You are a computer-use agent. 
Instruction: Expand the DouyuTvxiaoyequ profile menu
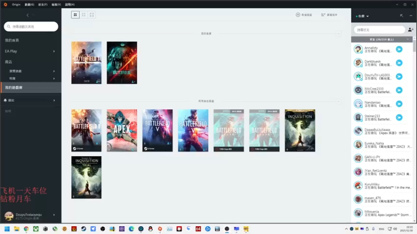(x=54, y=215)
